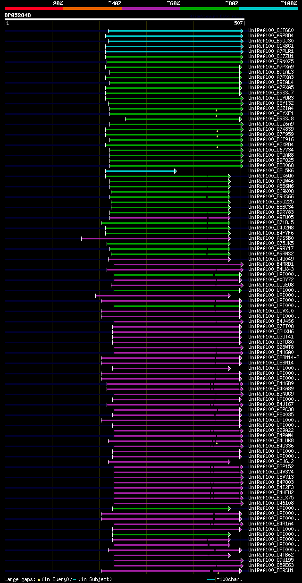The image size is (302, 583).
Task: Select hit label UniRef100_B4J4S6
Action: (x=271, y=321)
